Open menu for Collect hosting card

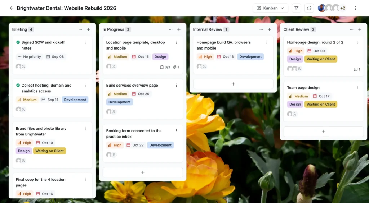coord(86,85)
